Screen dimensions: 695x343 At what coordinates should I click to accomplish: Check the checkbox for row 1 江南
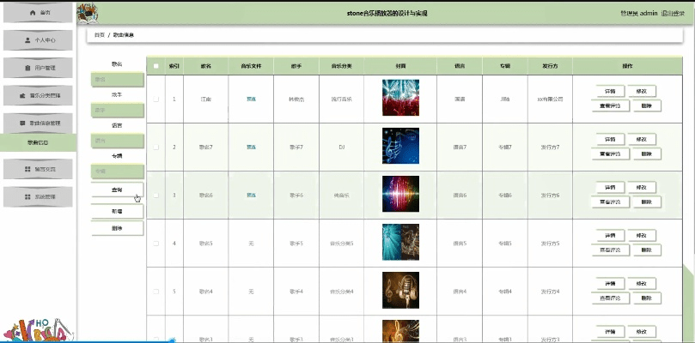coord(155,99)
